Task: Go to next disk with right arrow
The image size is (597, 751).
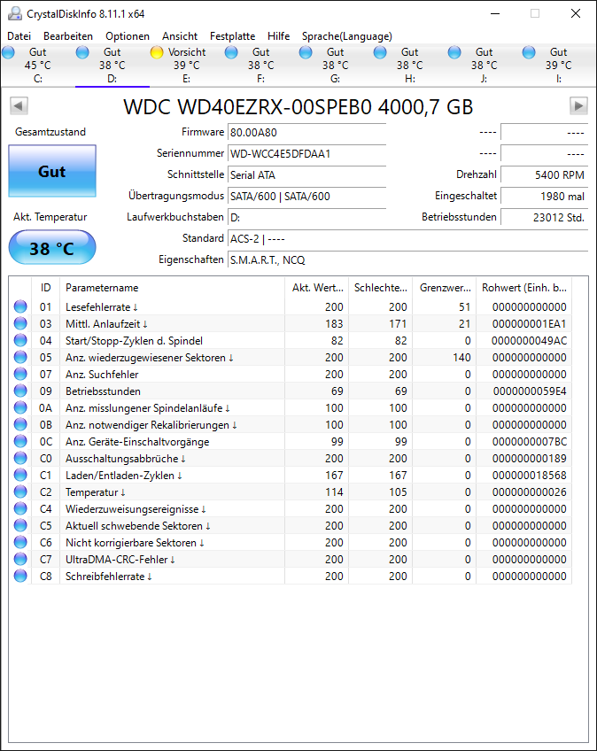Action: pyautogui.click(x=578, y=106)
